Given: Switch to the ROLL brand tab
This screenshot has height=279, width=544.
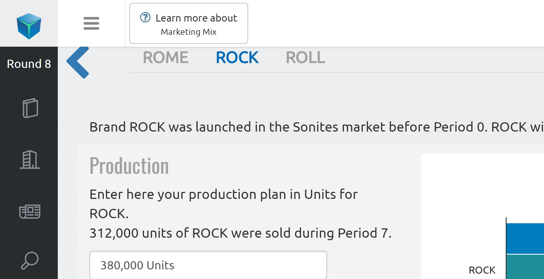Looking at the screenshot, I should pos(305,57).
